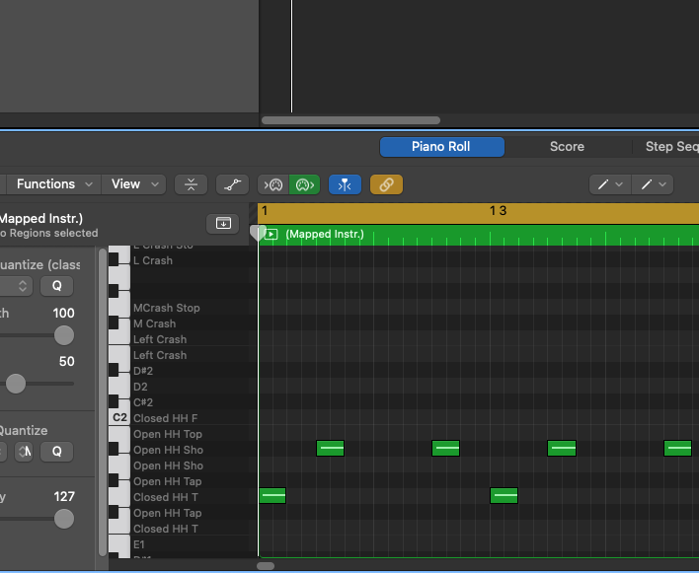Image resolution: width=699 pixels, height=573 pixels.
Task: Click the strength value 100
Action: tap(63, 313)
